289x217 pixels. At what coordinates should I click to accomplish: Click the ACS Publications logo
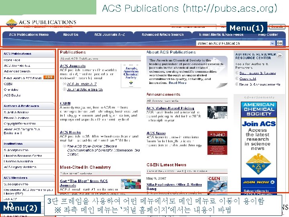pos(41,24)
